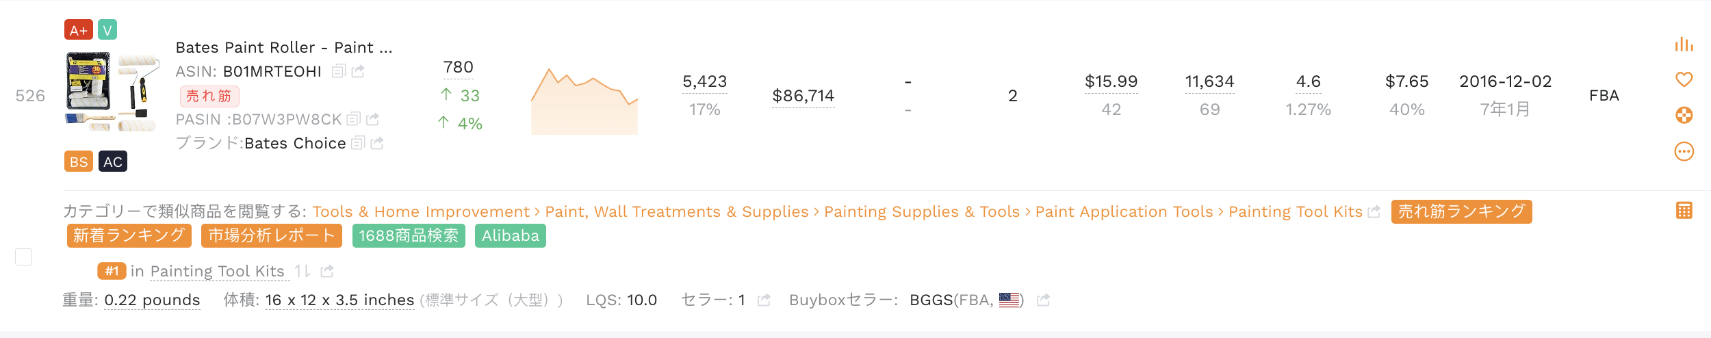View the sales trend sparkline chart
The width and height of the screenshot is (1711, 338).
click(584, 101)
